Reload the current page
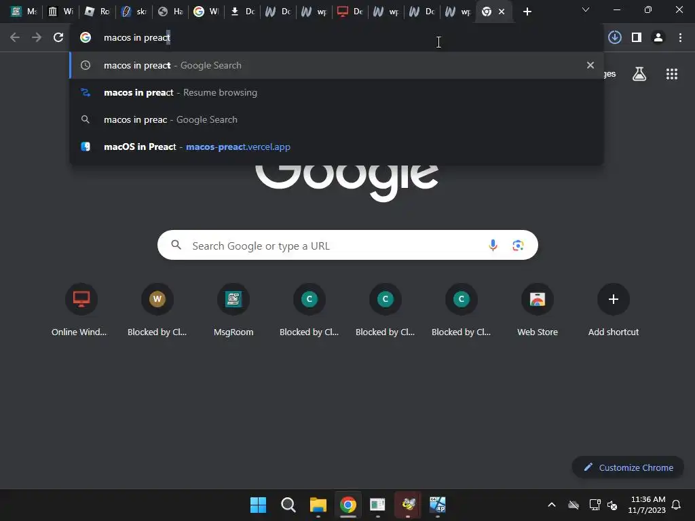The image size is (695, 521). [58, 38]
